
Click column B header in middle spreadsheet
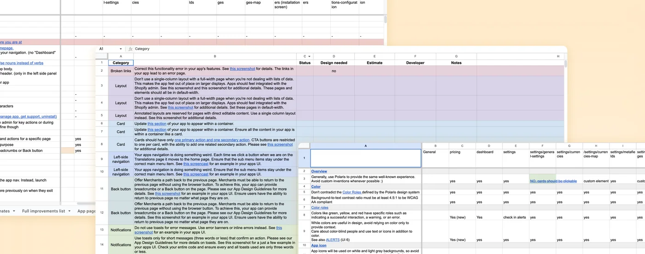[x=215, y=56]
